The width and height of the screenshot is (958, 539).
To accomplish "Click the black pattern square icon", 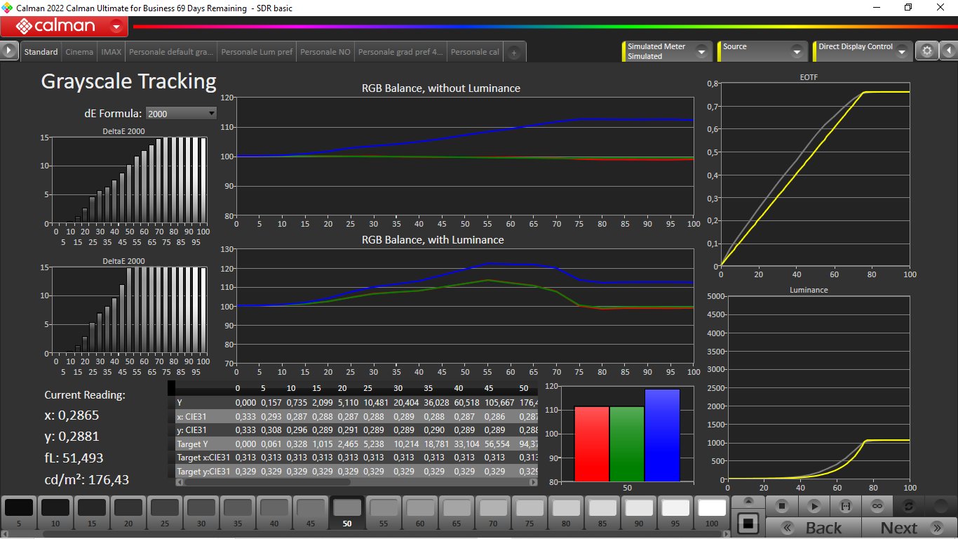I will click(748, 523).
